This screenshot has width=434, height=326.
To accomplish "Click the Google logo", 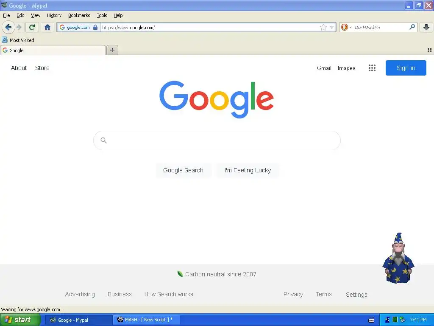I will click(x=217, y=99).
